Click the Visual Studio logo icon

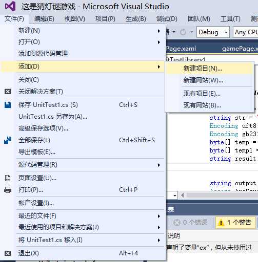tap(10, 6)
